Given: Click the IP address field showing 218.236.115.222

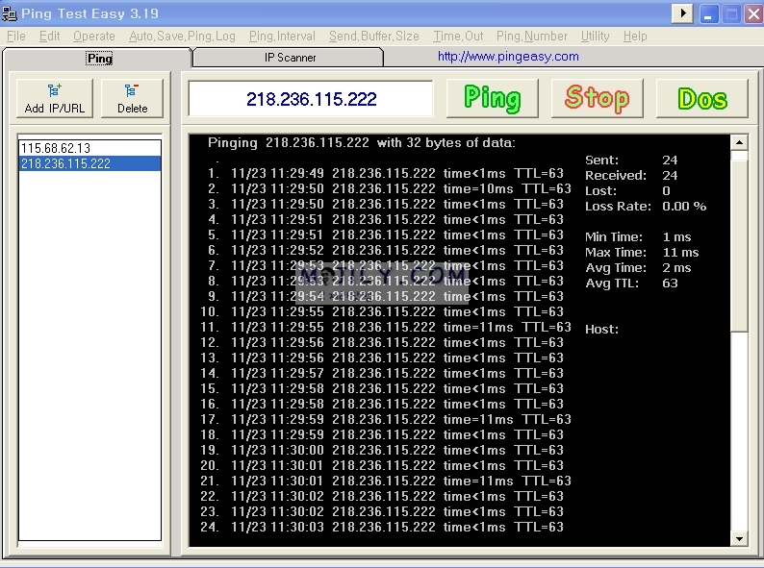Looking at the screenshot, I should (x=311, y=99).
